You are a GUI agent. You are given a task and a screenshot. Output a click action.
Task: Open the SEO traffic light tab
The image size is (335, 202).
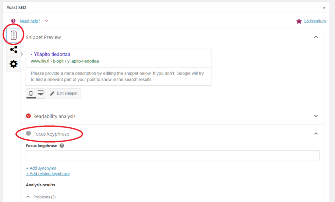pyautogui.click(x=14, y=35)
